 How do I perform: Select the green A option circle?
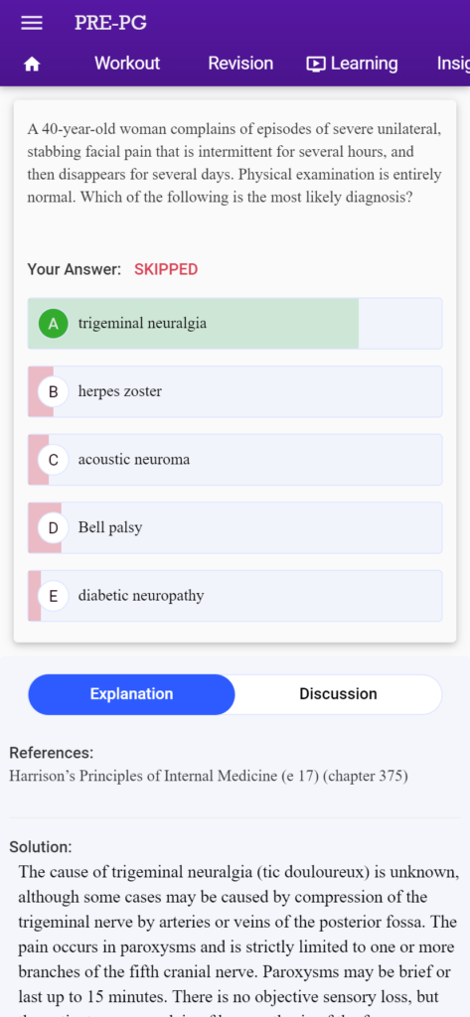[54, 324]
